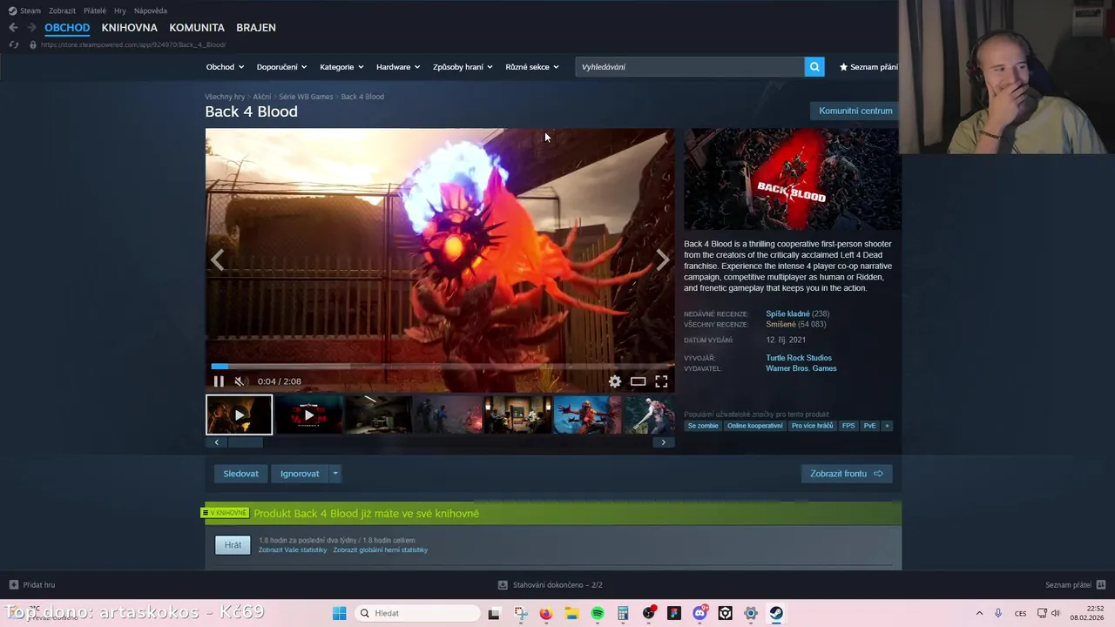
Task: Open Zobrazit globální herní statistiky
Action: pos(381,550)
